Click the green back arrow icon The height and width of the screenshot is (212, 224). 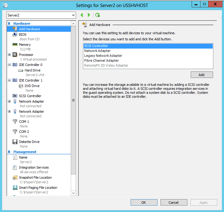[82, 15]
